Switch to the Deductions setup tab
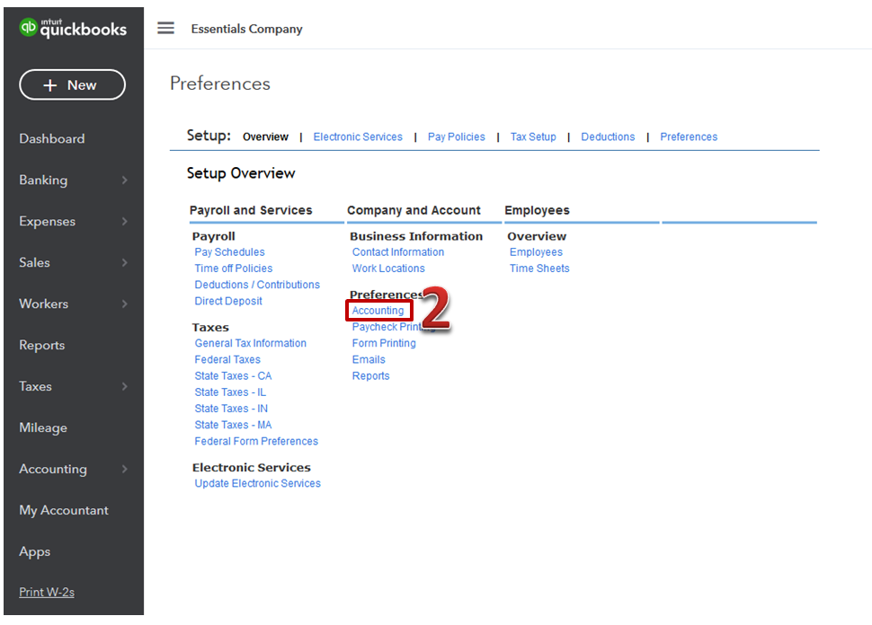 click(x=608, y=136)
